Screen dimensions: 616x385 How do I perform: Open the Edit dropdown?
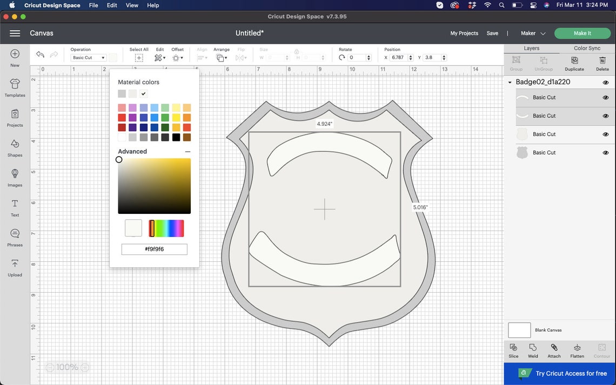point(160,58)
